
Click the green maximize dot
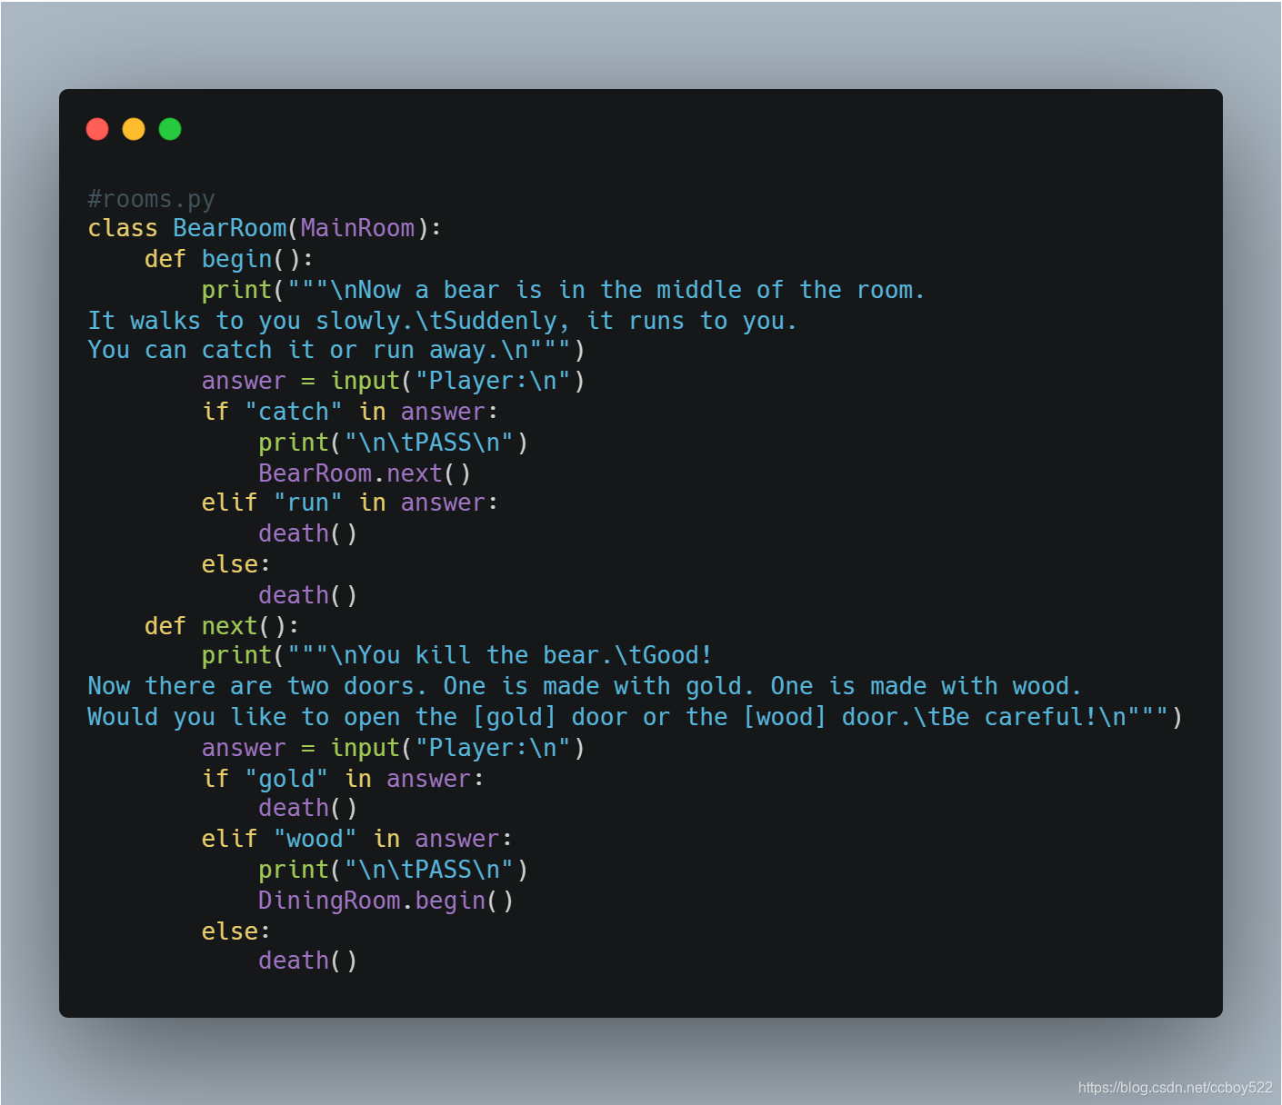click(170, 129)
